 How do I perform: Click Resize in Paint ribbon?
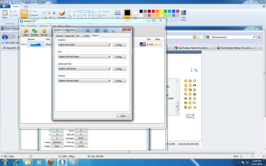tap(34, 15)
